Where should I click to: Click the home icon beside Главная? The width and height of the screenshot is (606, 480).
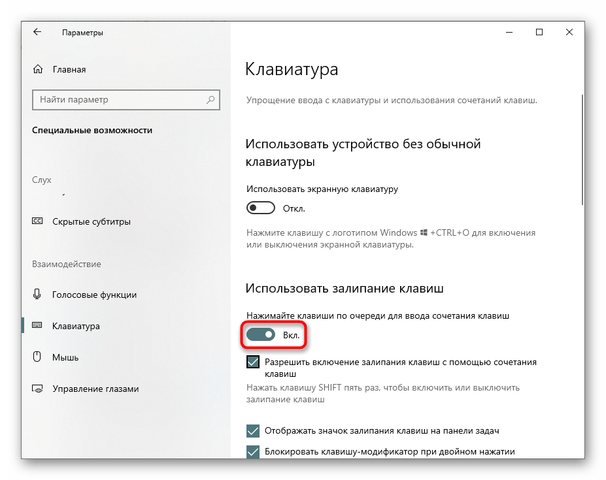[38, 69]
